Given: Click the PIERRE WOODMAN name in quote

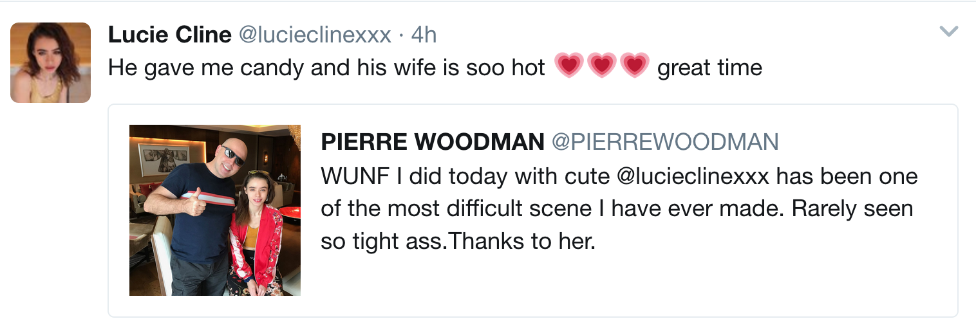Looking at the screenshot, I should click(x=433, y=142).
